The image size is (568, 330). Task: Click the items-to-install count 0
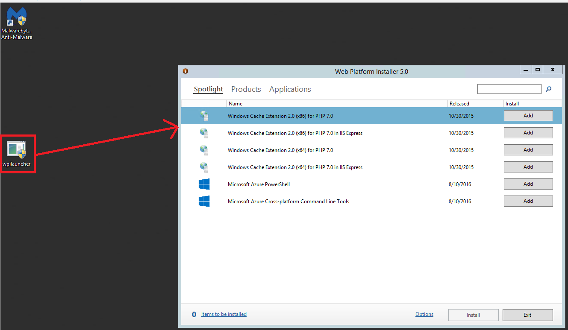click(194, 315)
